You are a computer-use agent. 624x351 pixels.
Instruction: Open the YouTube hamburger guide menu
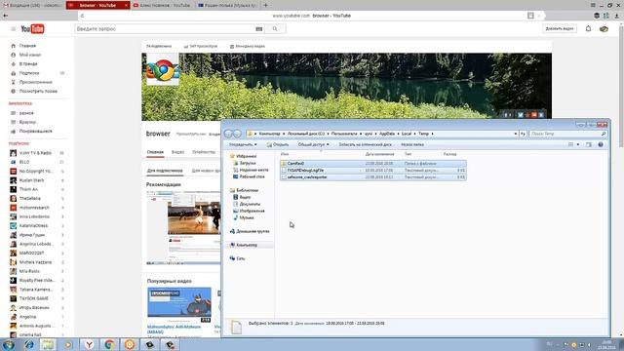pos(13,29)
